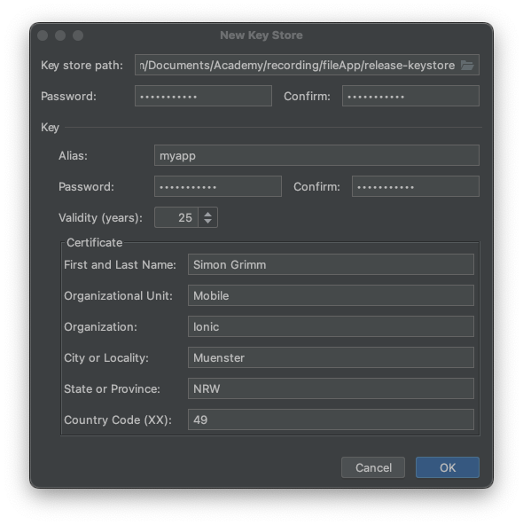Increase validity years with the up arrow

[207, 214]
